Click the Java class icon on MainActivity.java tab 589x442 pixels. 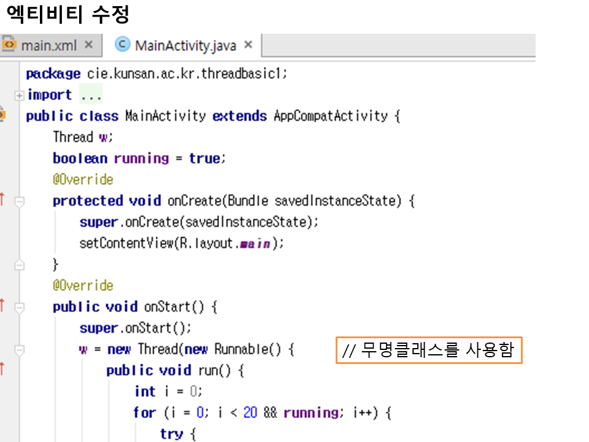coord(123,45)
